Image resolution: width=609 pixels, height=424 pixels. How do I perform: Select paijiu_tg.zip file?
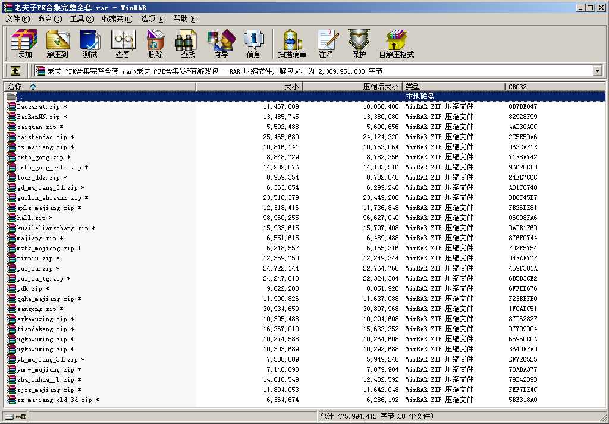pyautogui.click(x=44, y=278)
